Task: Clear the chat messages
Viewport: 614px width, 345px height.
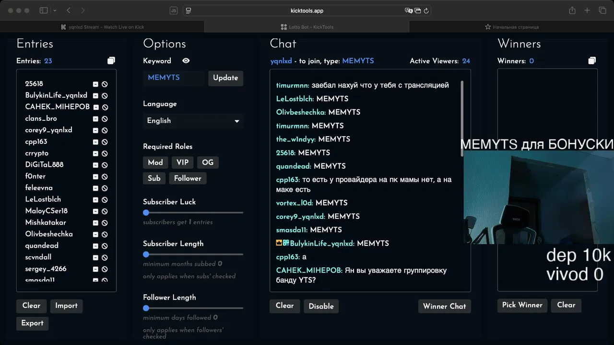Action: [284, 306]
